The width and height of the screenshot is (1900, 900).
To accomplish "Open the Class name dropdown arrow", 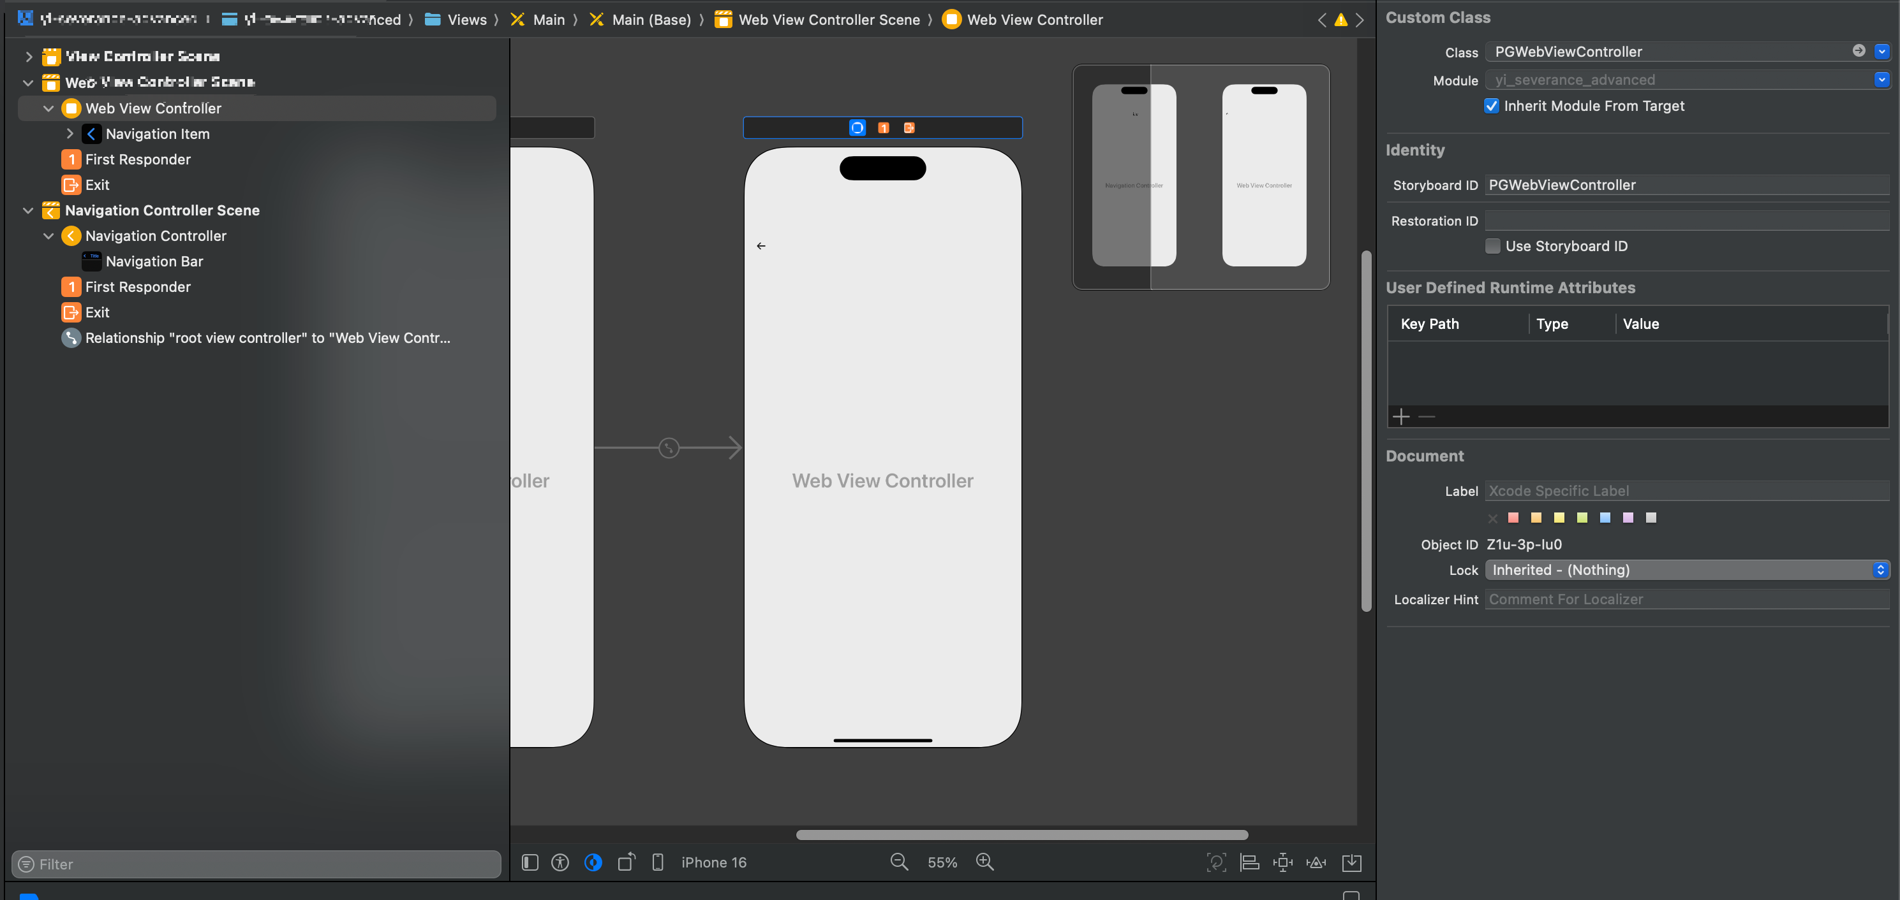I will point(1881,52).
